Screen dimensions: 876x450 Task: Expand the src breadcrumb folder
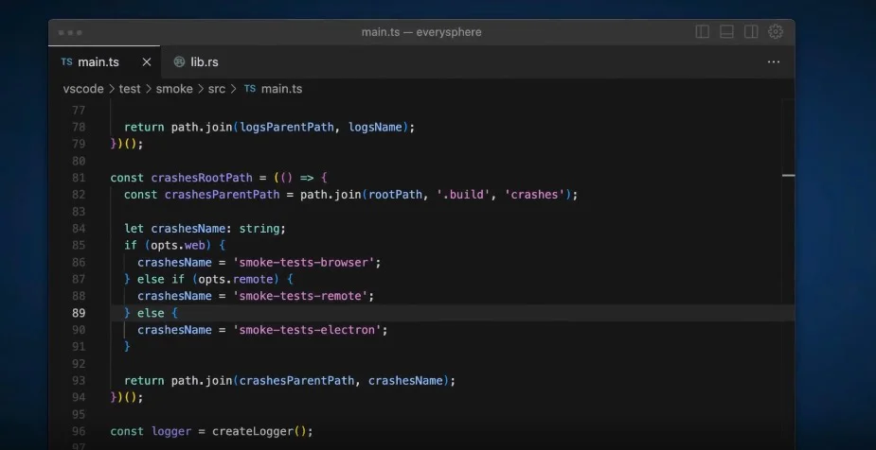217,89
